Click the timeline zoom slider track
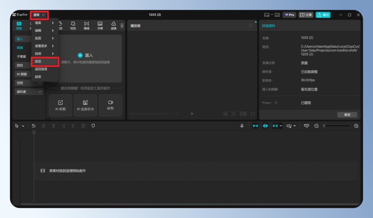Screen dimensions: 373x218 pyautogui.click(x=337, y=126)
